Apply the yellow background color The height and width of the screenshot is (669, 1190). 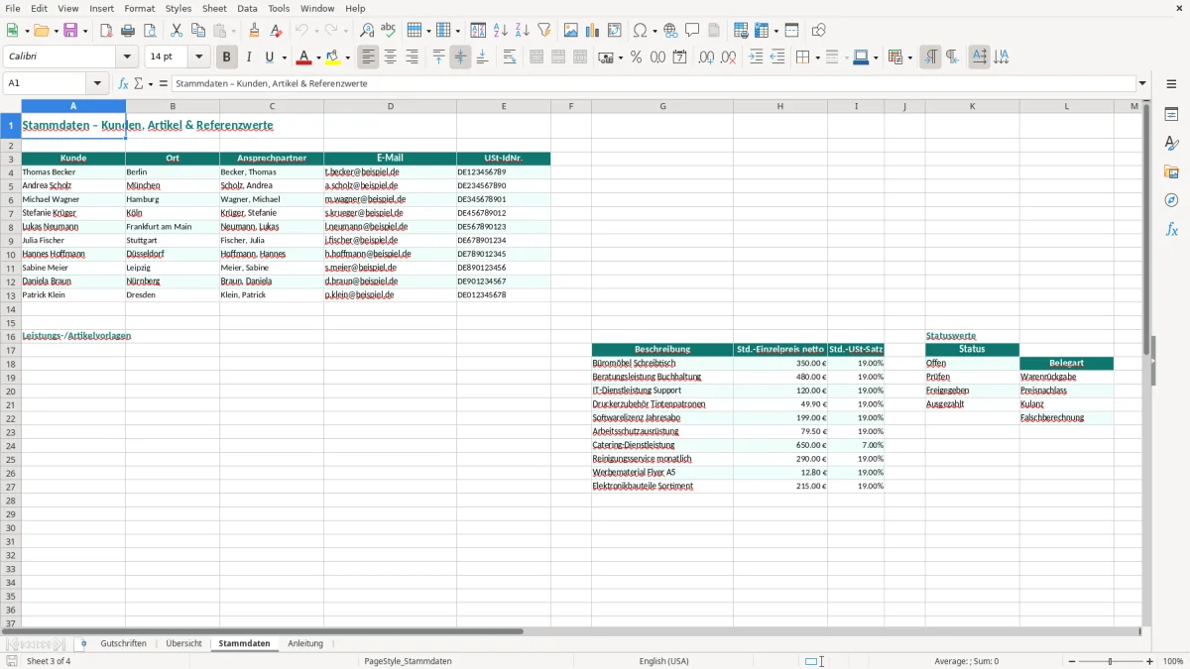pos(334,57)
